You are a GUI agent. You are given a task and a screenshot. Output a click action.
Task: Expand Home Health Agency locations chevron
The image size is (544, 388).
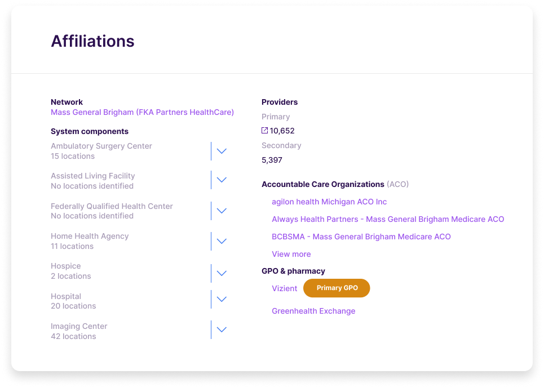pos(222,241)
